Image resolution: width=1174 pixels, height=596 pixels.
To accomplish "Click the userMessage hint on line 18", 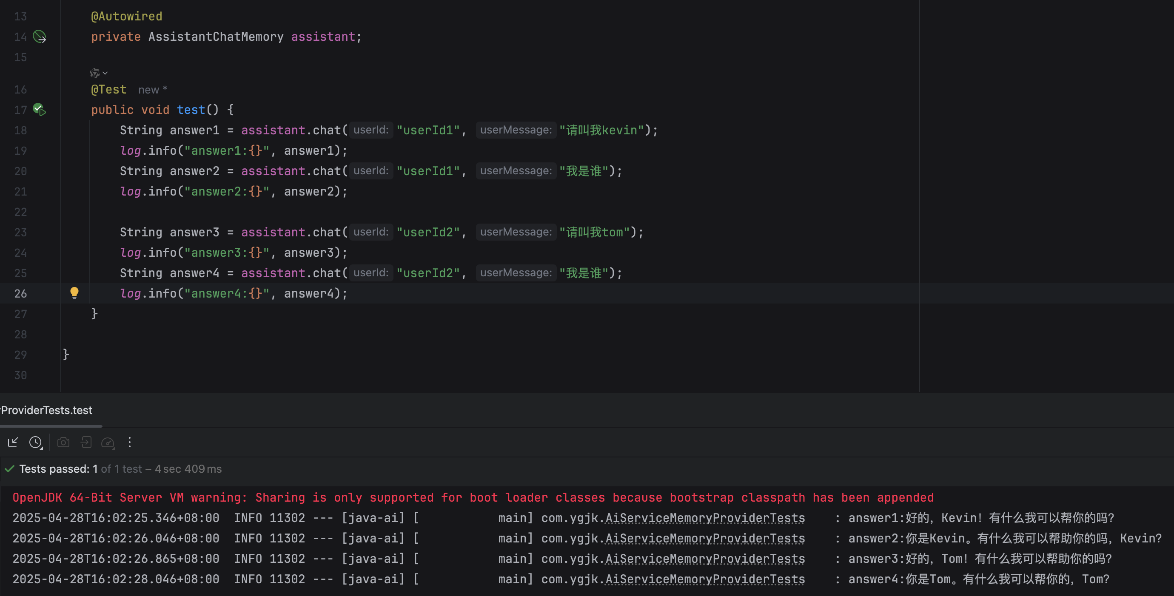I will coord(516,130).
